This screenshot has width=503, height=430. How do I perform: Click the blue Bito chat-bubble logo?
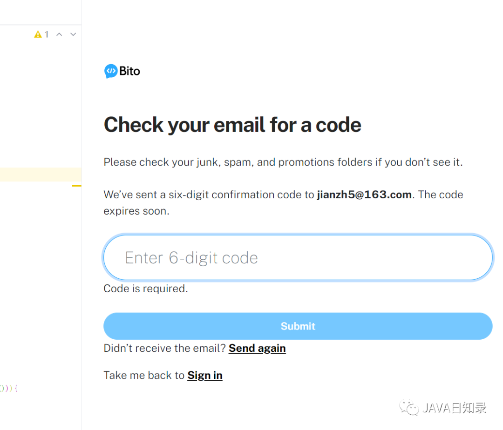(111, 71)
